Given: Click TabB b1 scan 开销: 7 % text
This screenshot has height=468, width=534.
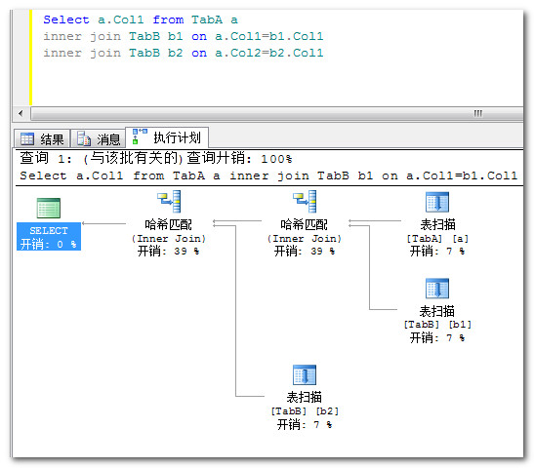Looking at the screenshot, I should [x=437, y=337].
